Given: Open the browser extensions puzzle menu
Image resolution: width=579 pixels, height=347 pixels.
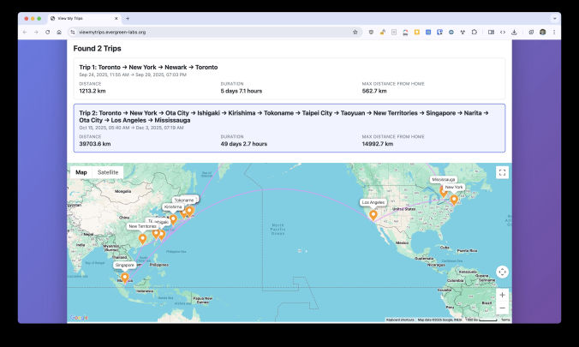Looking at the screenshot, I should coord(474,32).
